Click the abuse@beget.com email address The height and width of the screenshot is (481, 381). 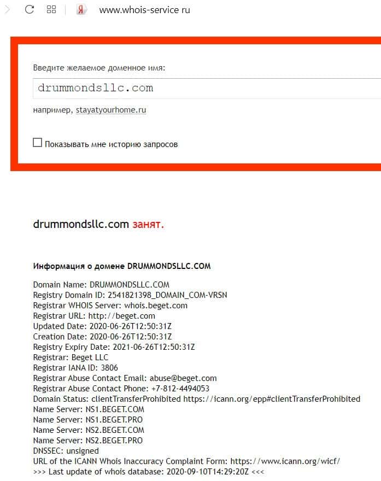[183, 378]
